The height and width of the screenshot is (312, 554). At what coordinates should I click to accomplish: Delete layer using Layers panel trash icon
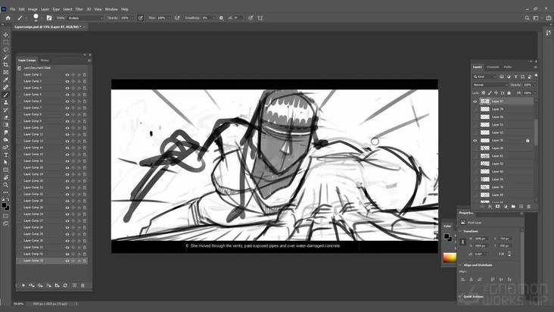coord(528,206)
